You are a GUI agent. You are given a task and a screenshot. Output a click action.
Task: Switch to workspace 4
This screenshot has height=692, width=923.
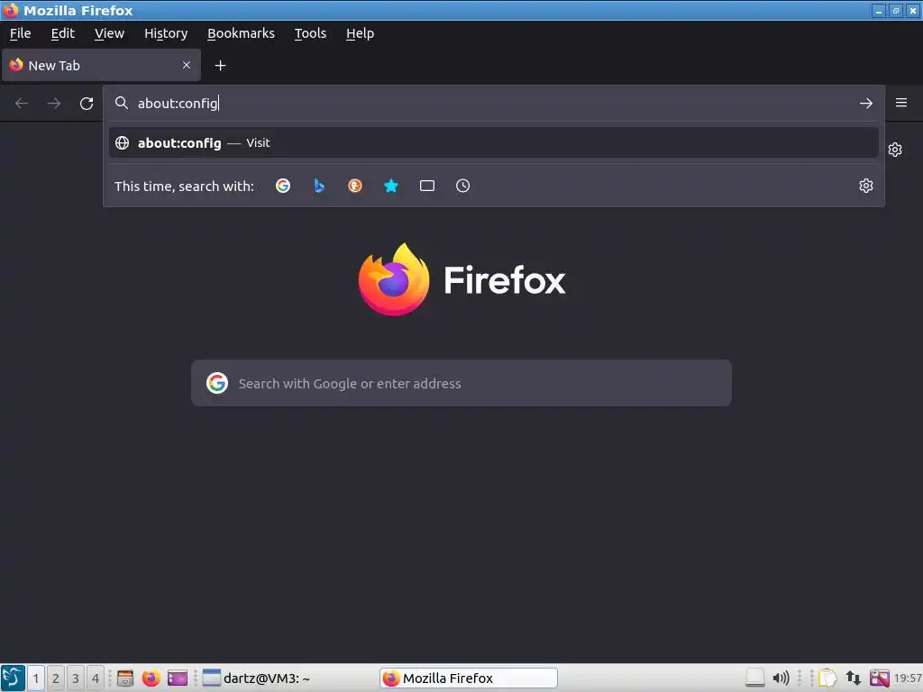tap(96, 678)
